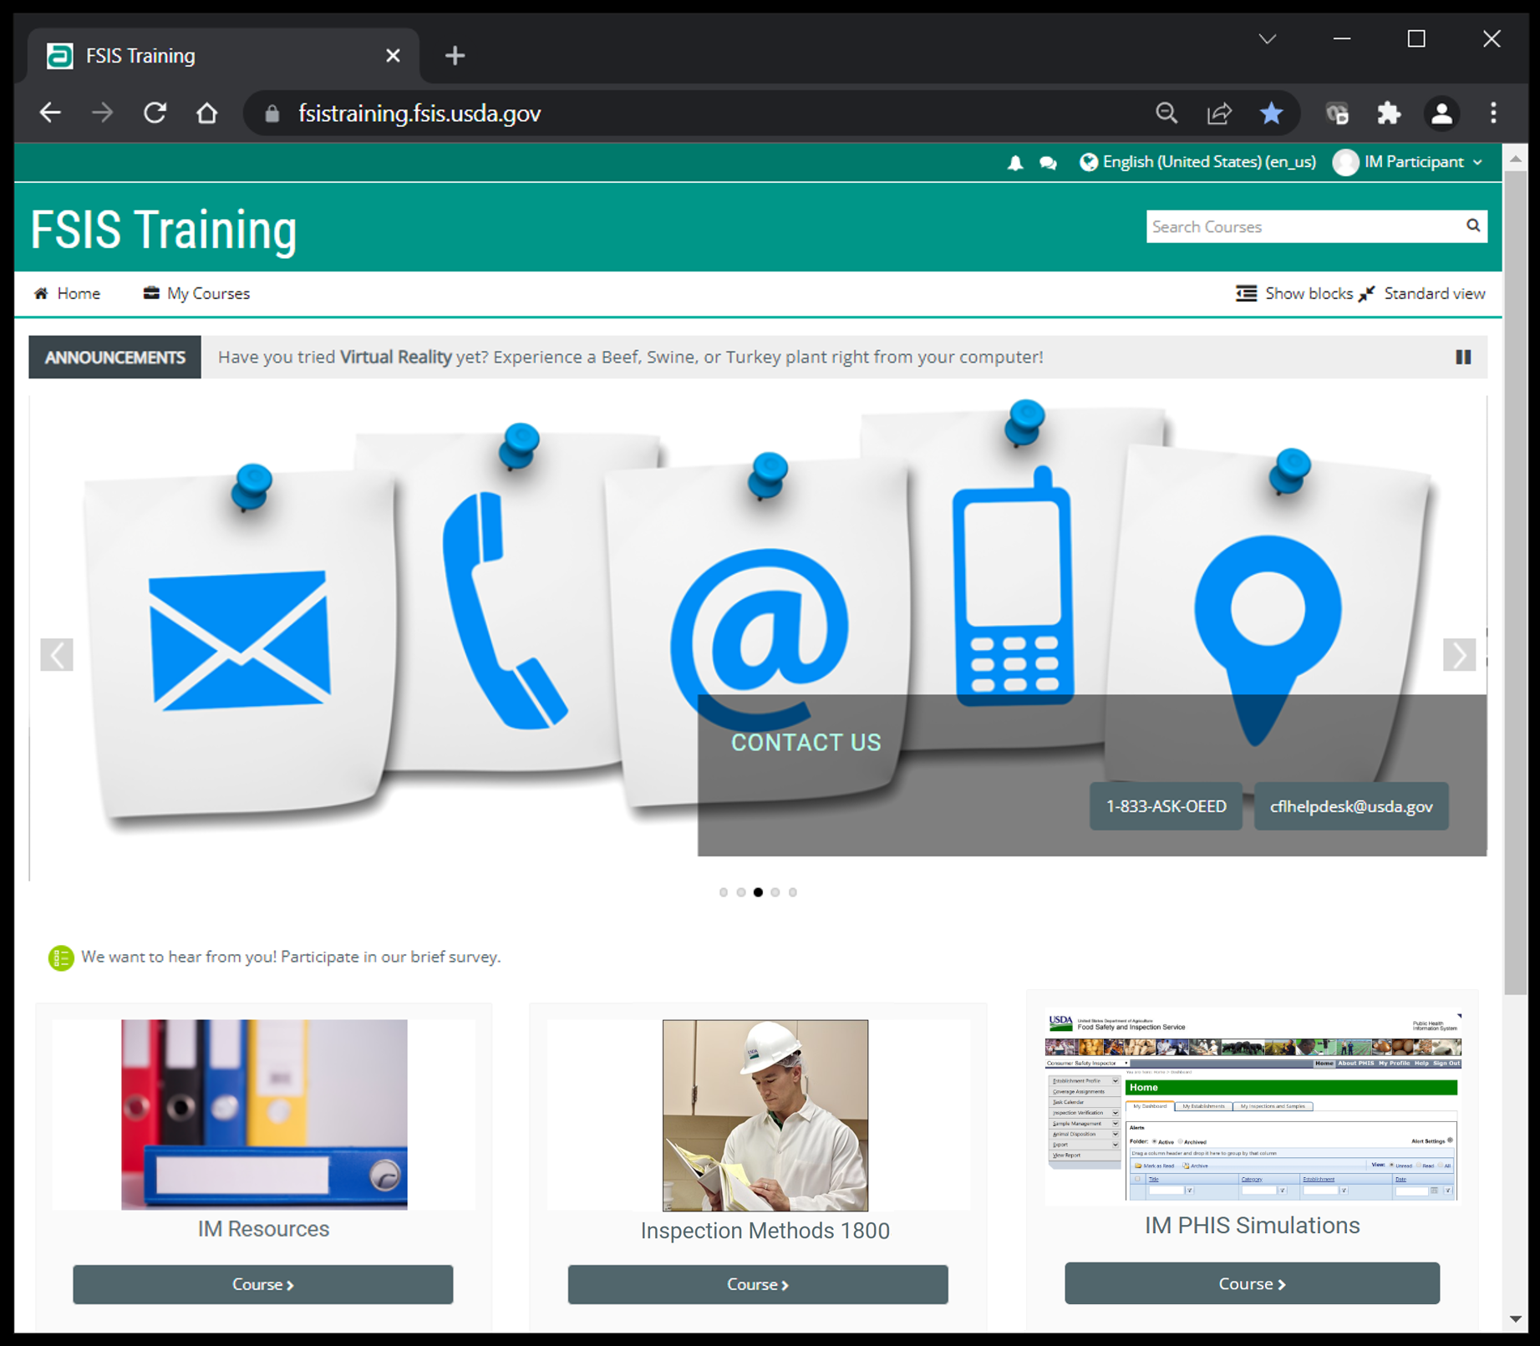Open the notifications bell icon
The height and width of the screenshot is (1346, 1540).
pyautogui.click(x=1014, y=163)
